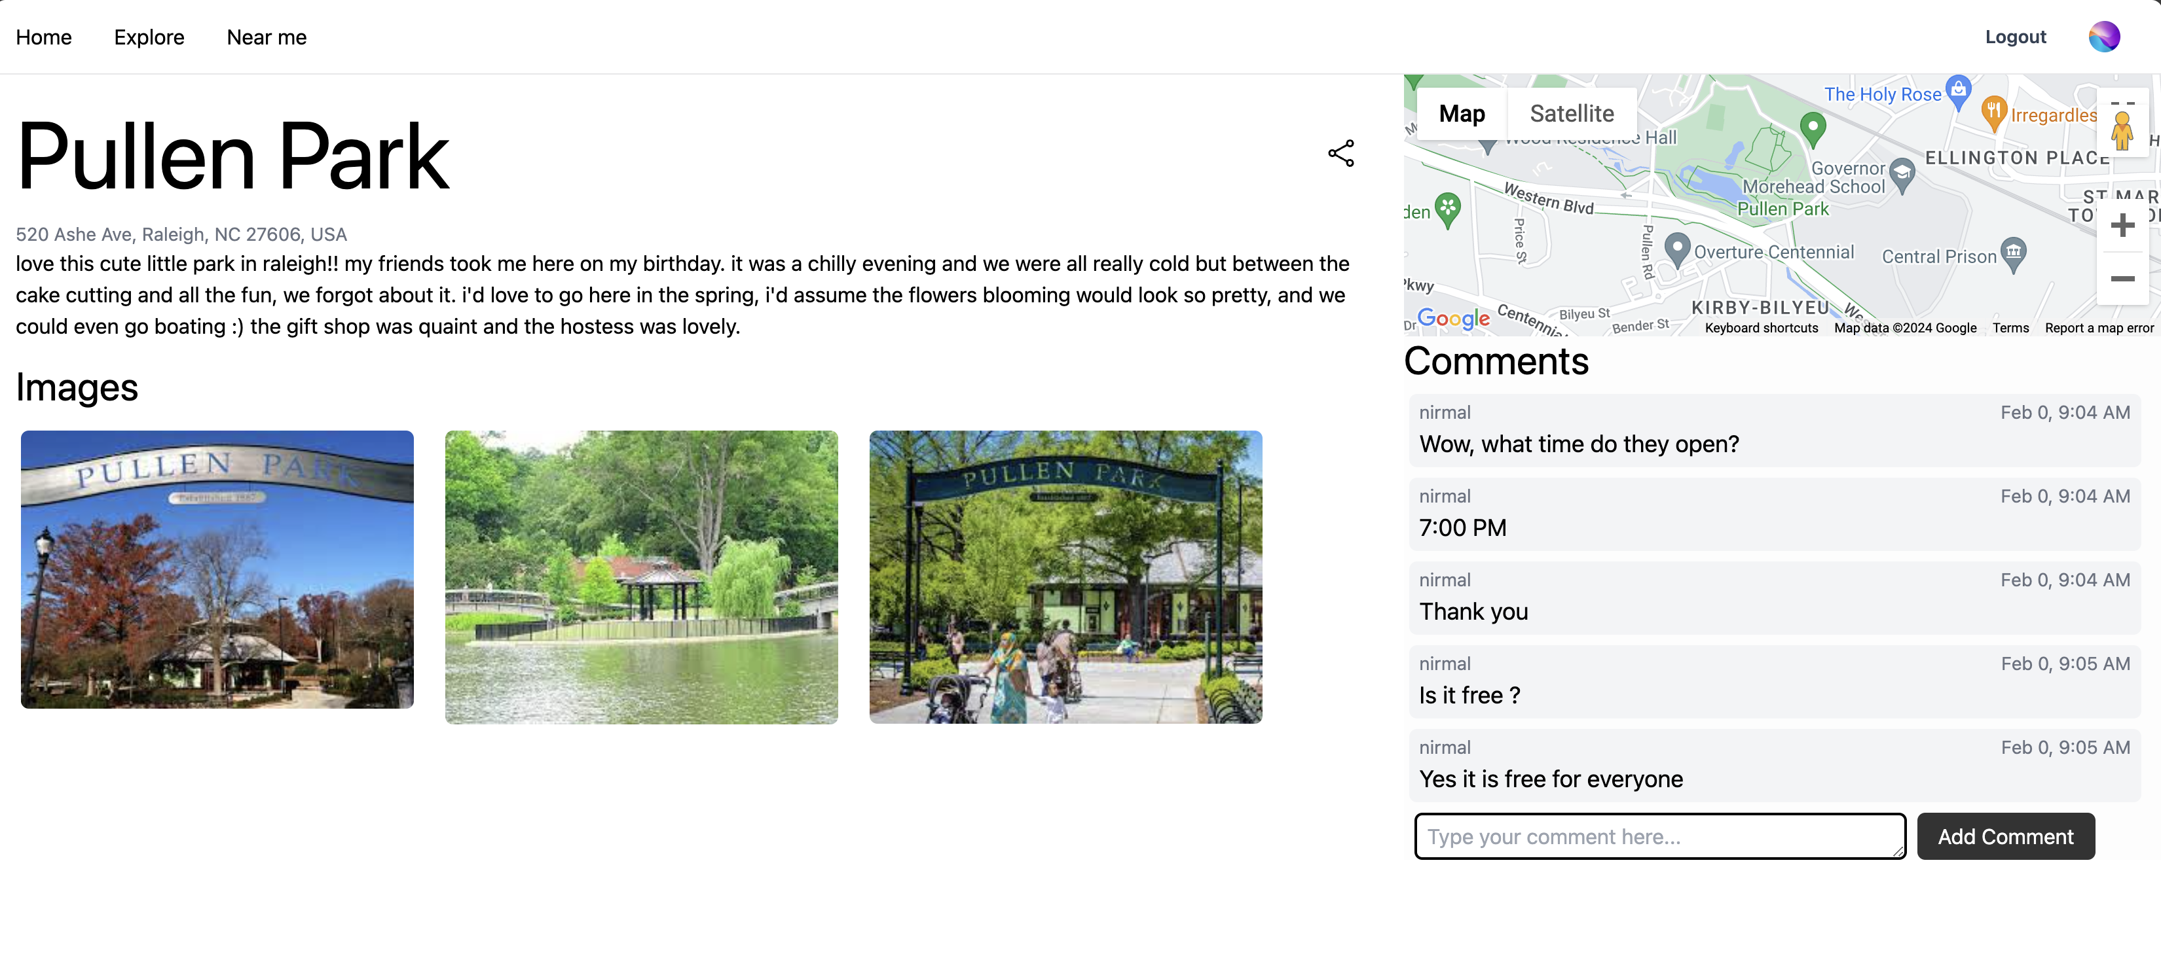Click the Governor Morehead School marker

pos(1902,173)
